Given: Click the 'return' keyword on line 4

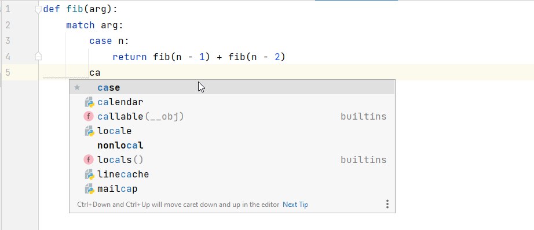Looking at the screenshot, I should pos(129,57).
